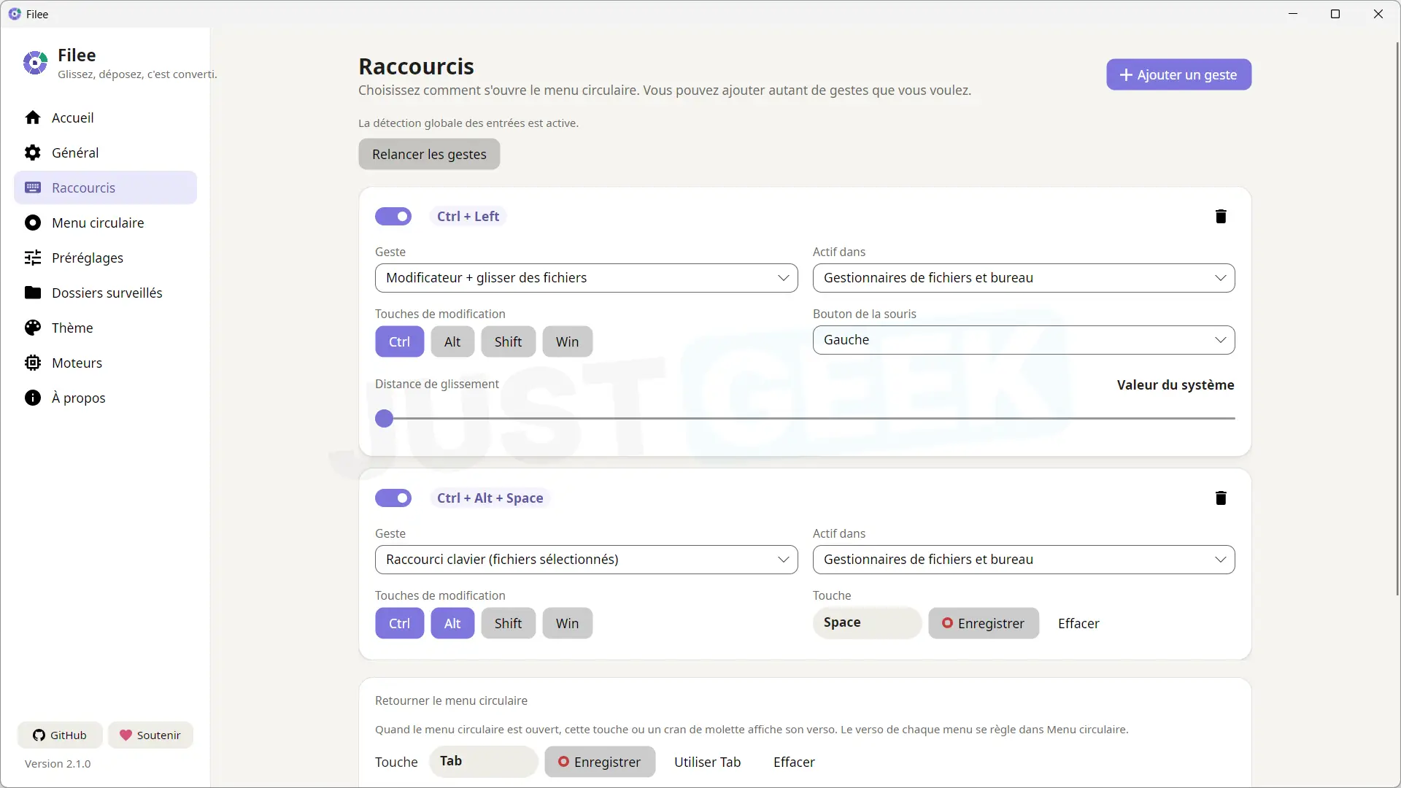Open the Raccourci clavier (fichiers sélectionnés) dropdown
This screenshot has width=1401, height=788.
click(587, 559)
